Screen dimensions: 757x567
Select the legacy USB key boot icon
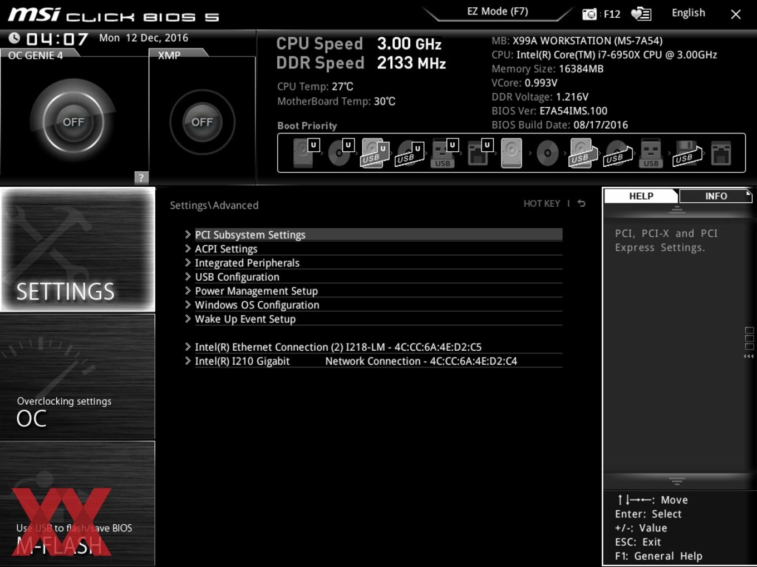(651, 153)
